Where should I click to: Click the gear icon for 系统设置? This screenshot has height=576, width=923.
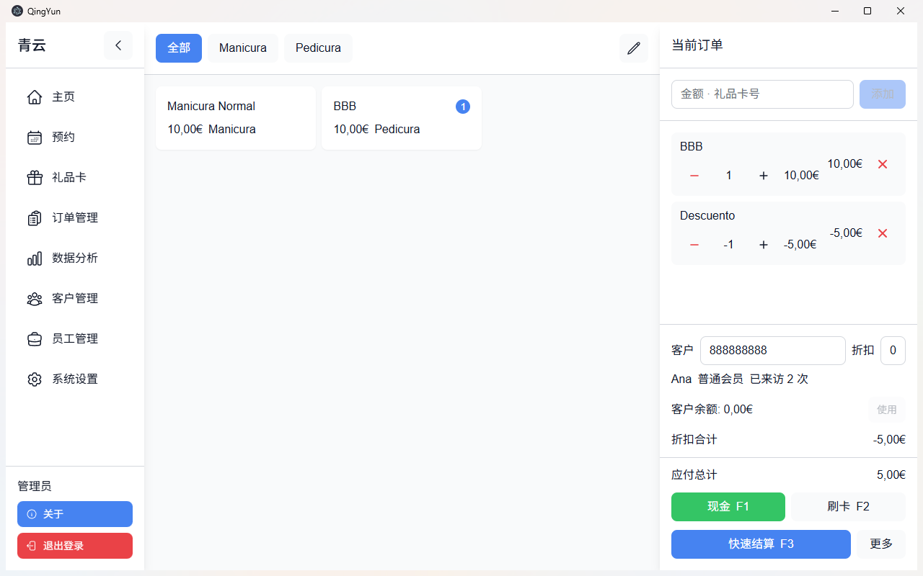[x=35, y=379]
